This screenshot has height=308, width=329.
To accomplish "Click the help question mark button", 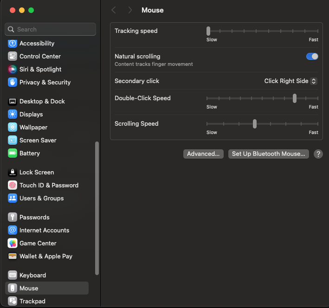I will [318, 154].
